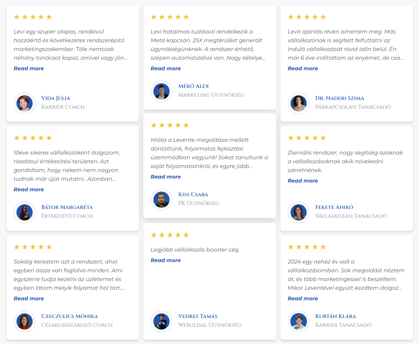Expand the Czeczulics Mónika review text

coord(29,299)
